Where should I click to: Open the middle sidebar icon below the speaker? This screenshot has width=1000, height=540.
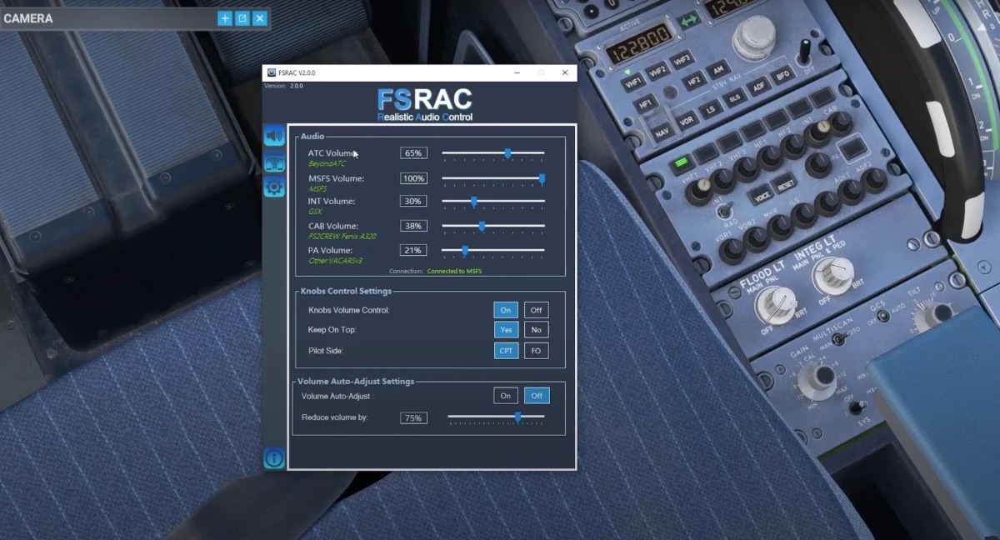pyautogui.click(x=274, y=162)
